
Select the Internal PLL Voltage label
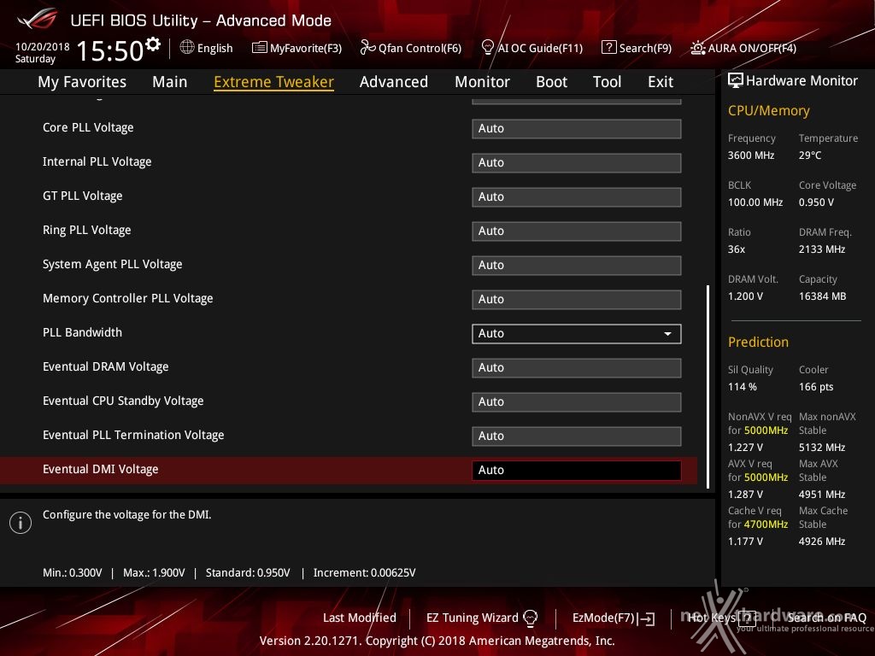click(x=97, y=161)
